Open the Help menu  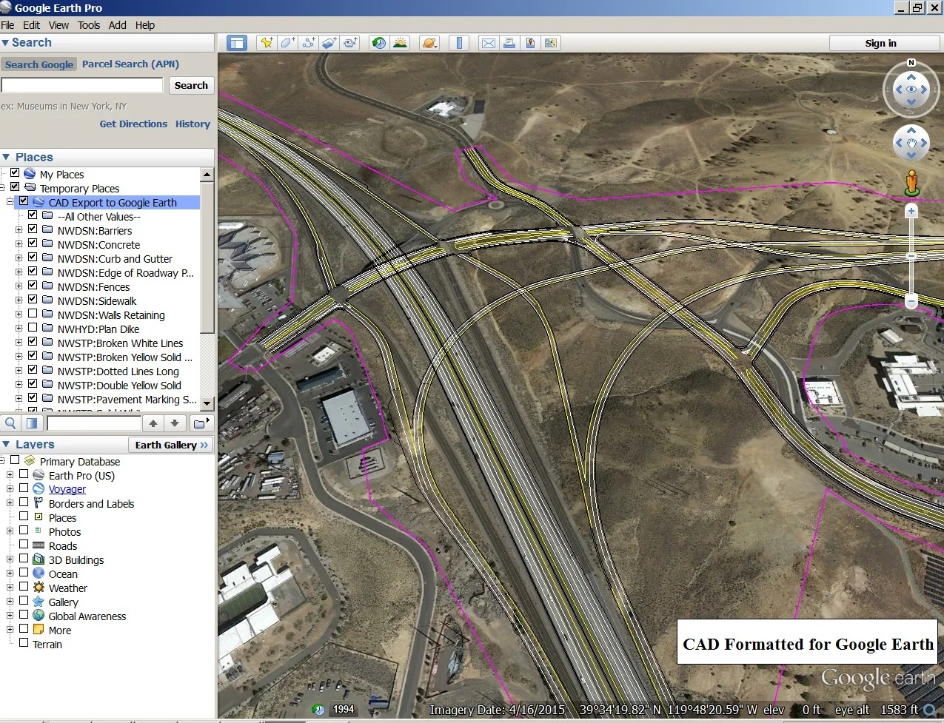tap(145, 25)
